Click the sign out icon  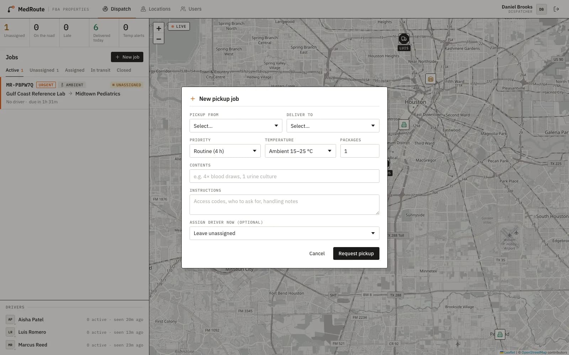click(556, 9)
